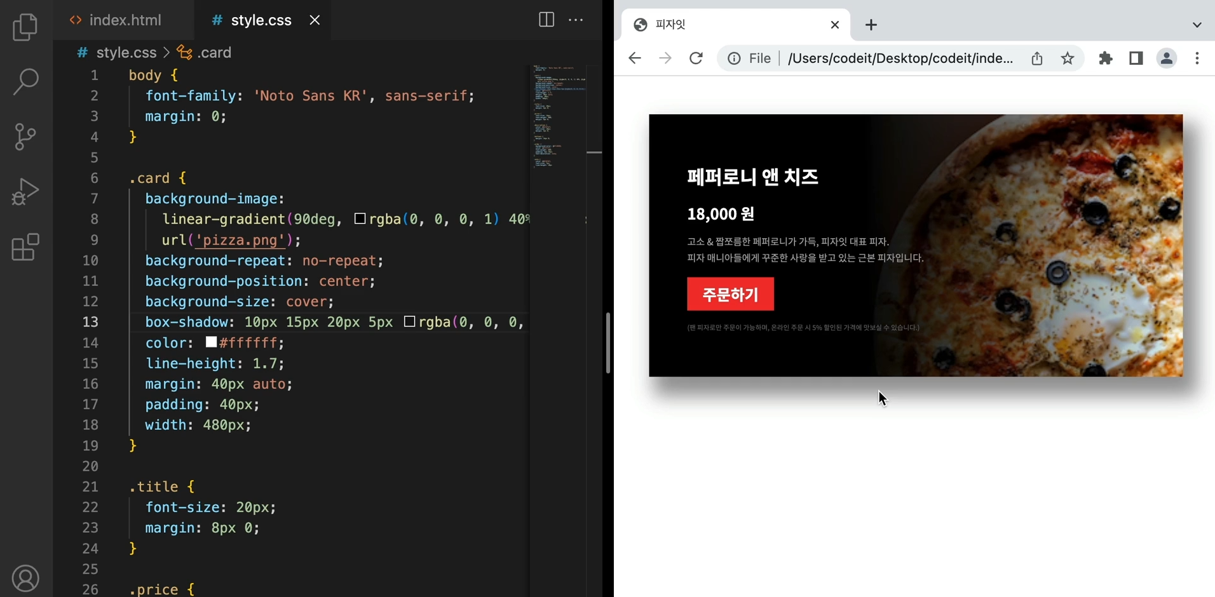
Task: Click the 18,000 원 price text
Action: click(x=721, y=214)
